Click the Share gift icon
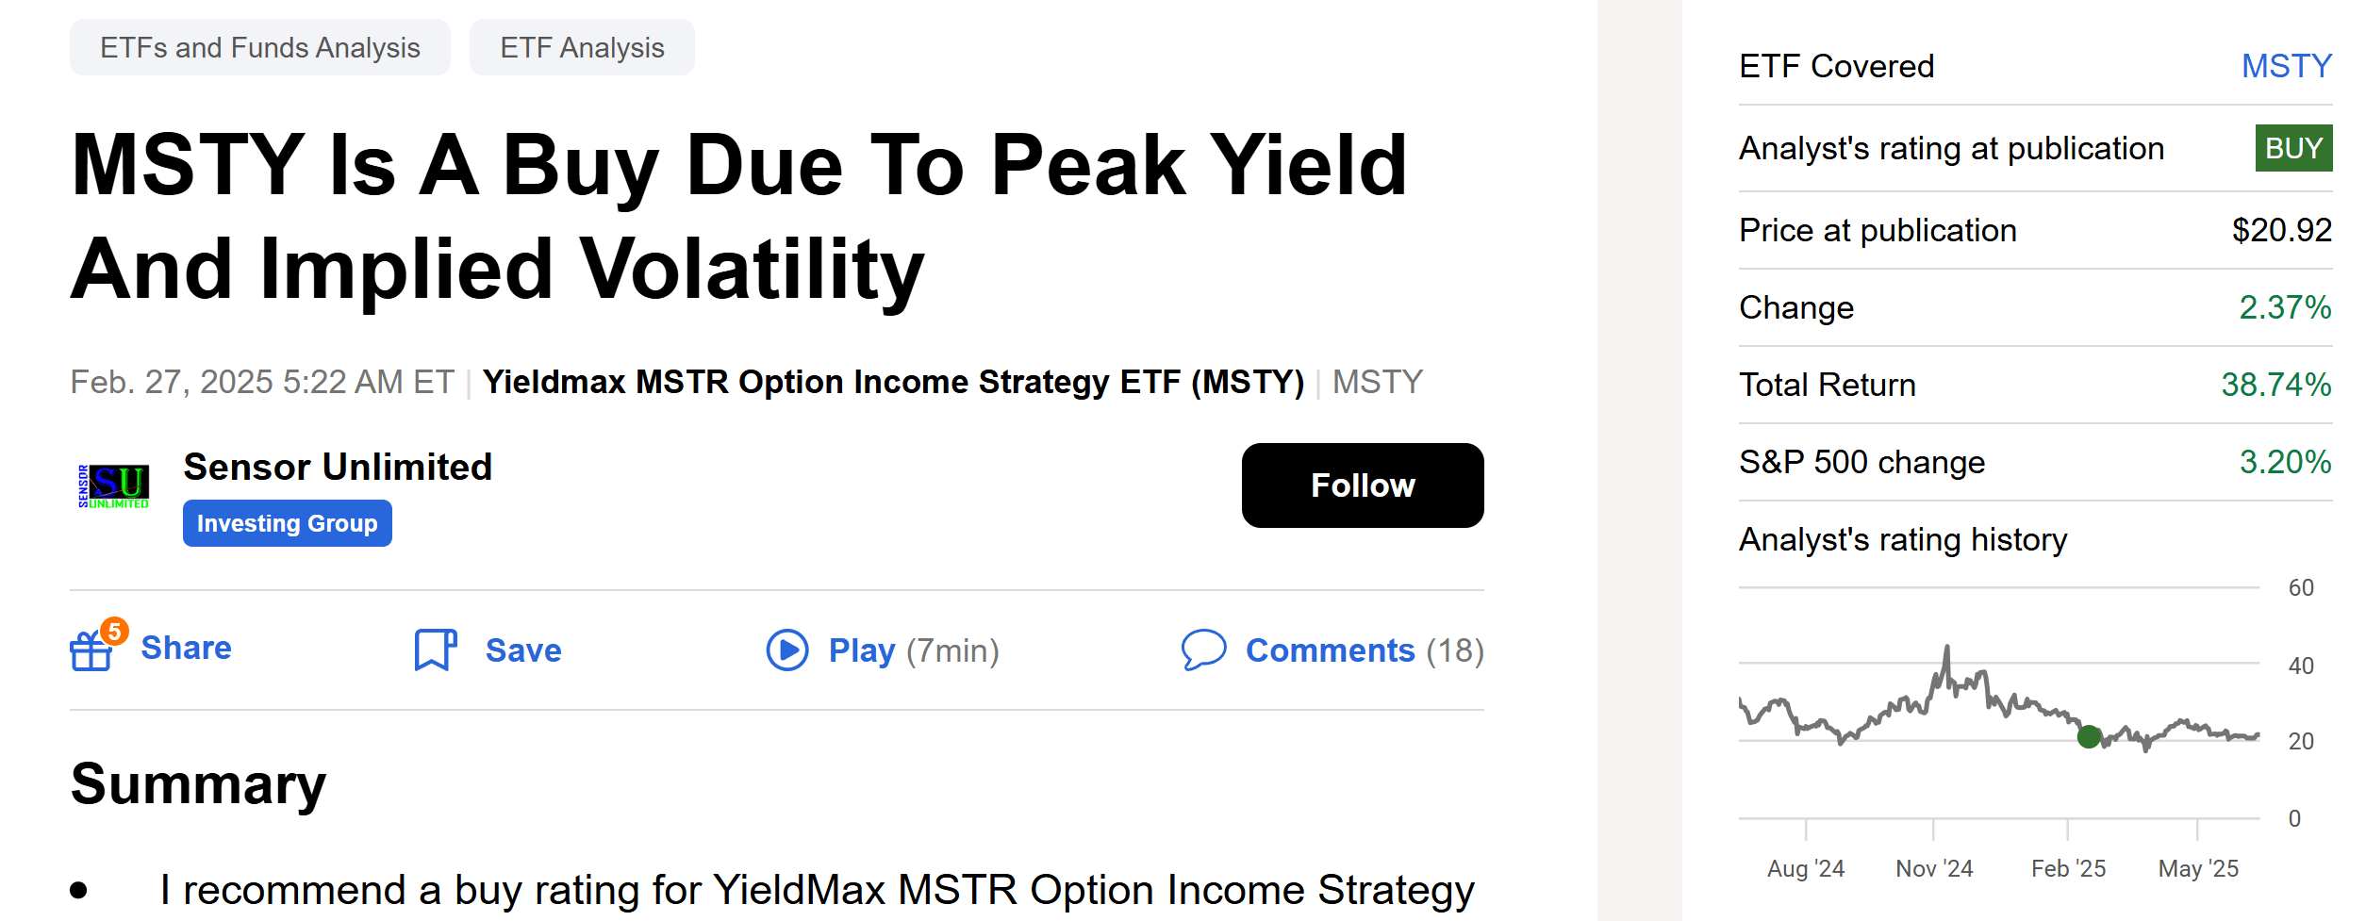The height and width of the screenshot is (921, 2366). pos(91,650)
